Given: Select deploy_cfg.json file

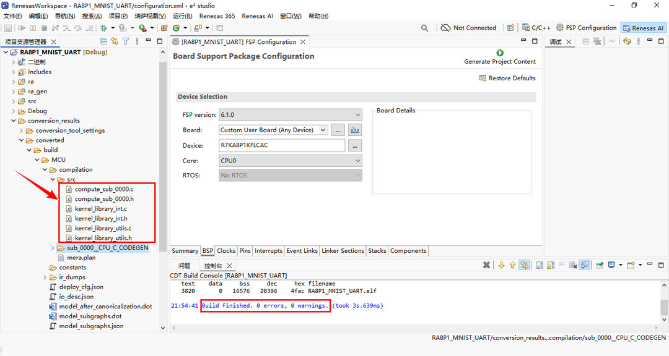Looking at the screenshot, I should [x=81, y=287].
